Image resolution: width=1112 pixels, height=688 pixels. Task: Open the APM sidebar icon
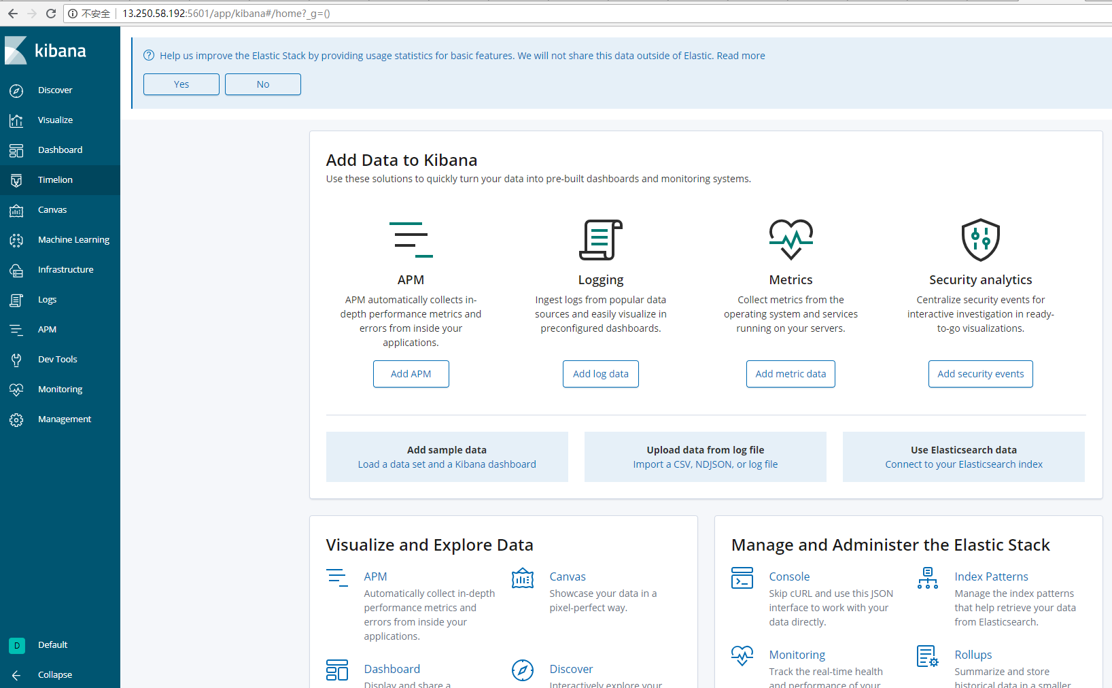point(16,330)
